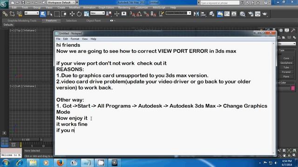Viewport: 298px width, 167px height.
Task: Open Notepad's File menu
Action: click(58, 39)
